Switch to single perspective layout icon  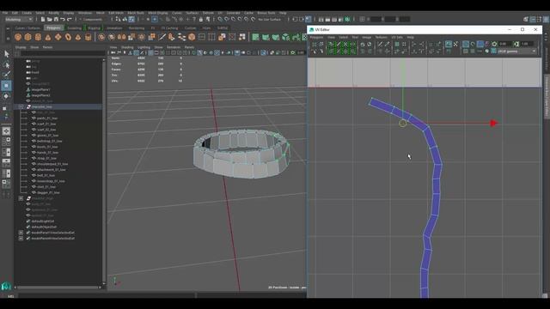pyautogui.click(x=6, y=131)
